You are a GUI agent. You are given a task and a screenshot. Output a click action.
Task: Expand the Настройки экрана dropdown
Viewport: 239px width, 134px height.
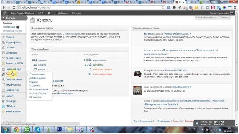tap(206, 17)
